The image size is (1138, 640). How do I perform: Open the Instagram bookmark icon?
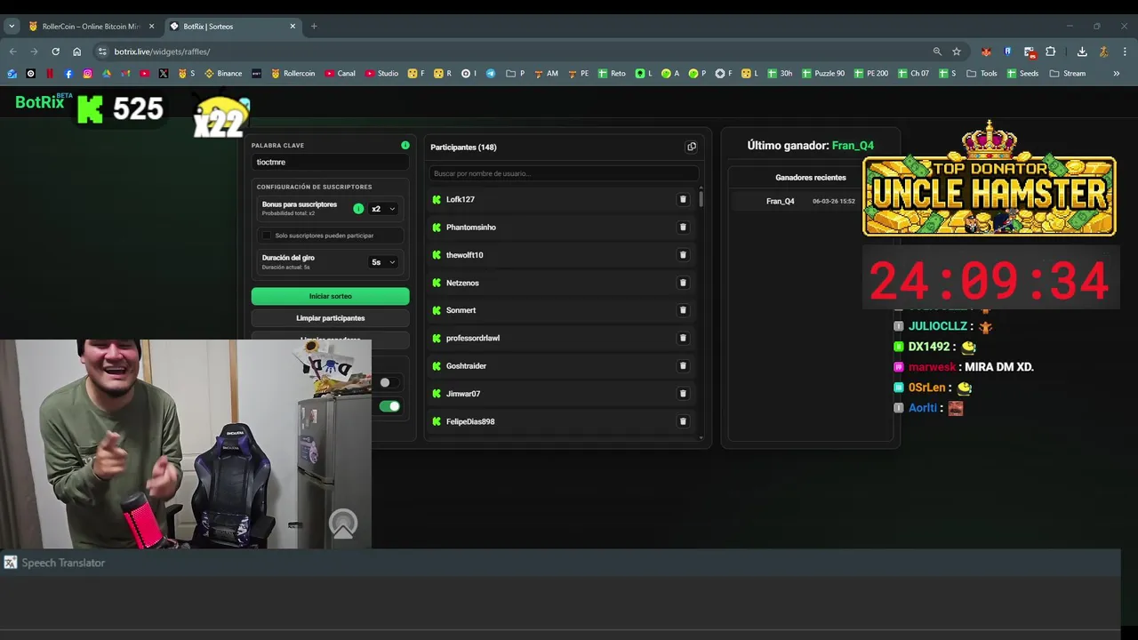[87, 74]
